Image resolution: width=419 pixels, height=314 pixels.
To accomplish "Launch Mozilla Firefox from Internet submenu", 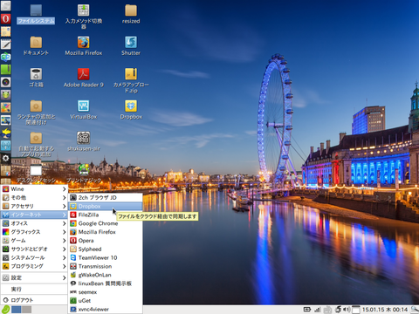I will click(x=106, y=232).
